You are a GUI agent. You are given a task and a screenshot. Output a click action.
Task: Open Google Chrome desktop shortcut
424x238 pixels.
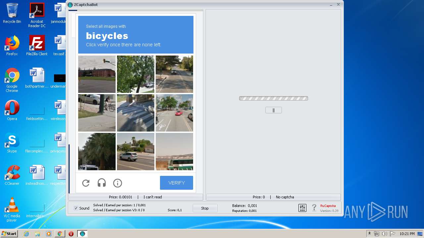12,80
